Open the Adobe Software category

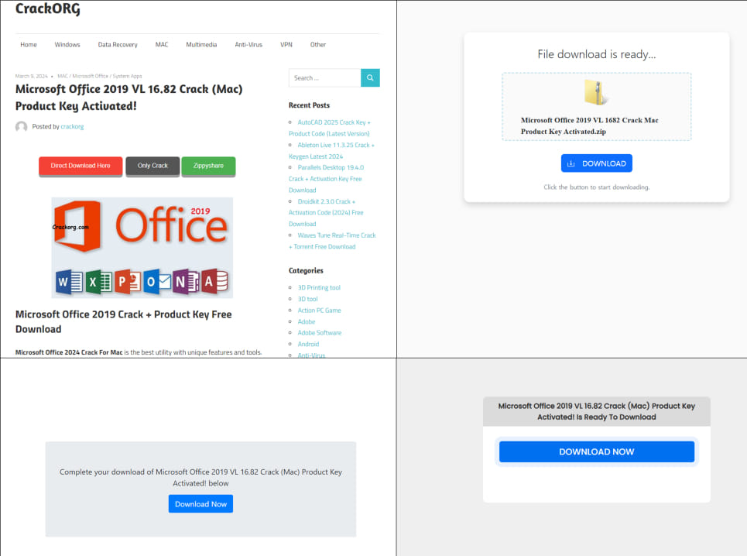[x=320, y=332]
